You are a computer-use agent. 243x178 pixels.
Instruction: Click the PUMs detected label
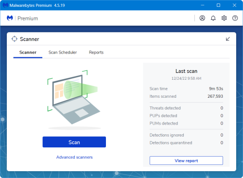[x=164, y=124]
